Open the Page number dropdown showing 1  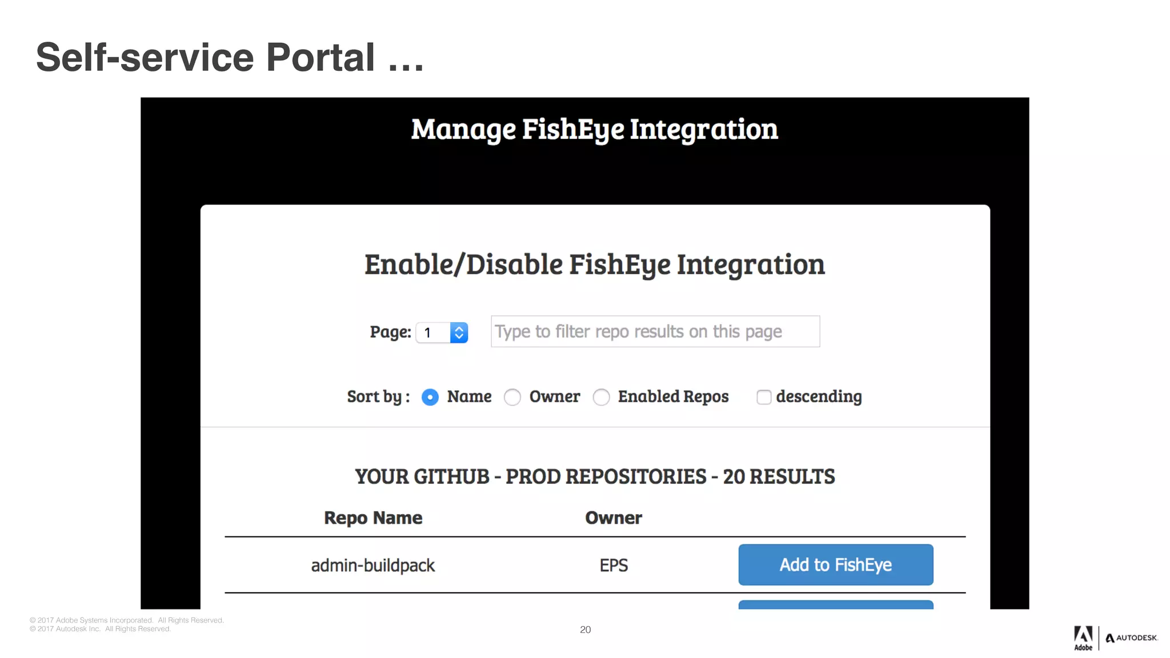coord(434,332)
